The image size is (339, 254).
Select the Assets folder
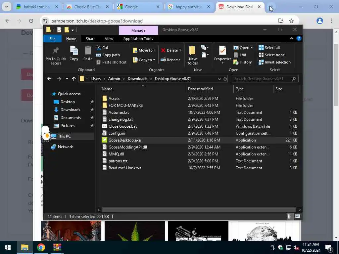[114, 99]
